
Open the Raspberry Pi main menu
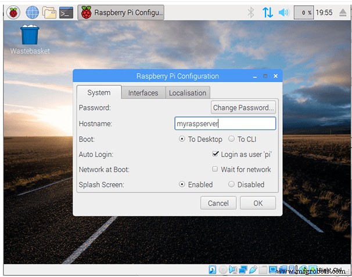tap(13, 12)
